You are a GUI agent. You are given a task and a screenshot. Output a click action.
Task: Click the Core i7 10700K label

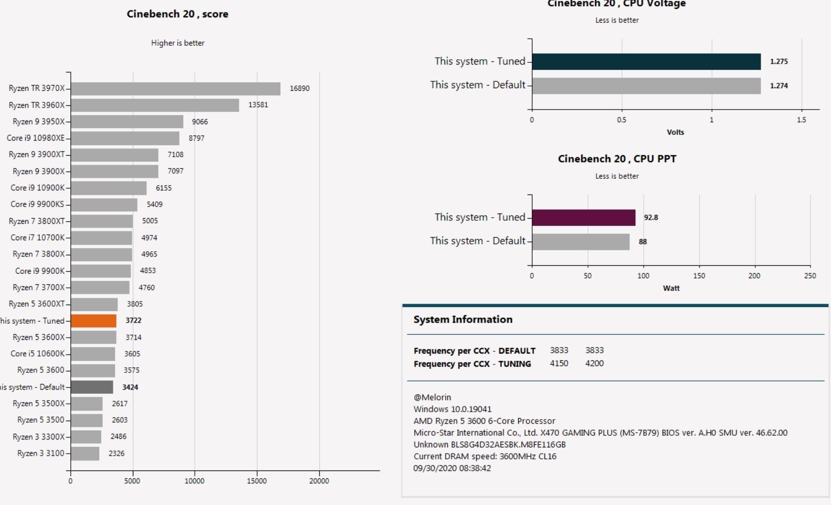point(38,238)
